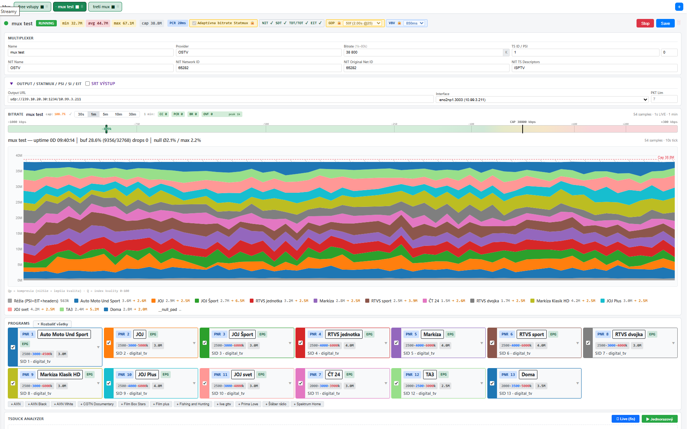Click the stop square on treti mux tab
Viewport: 687px width, 429px height.
[113, 7]
